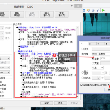The height and width of the screenshot is (110, 110).
Task: Click the variable field showing 0032
Action: [x=101, y=54]
